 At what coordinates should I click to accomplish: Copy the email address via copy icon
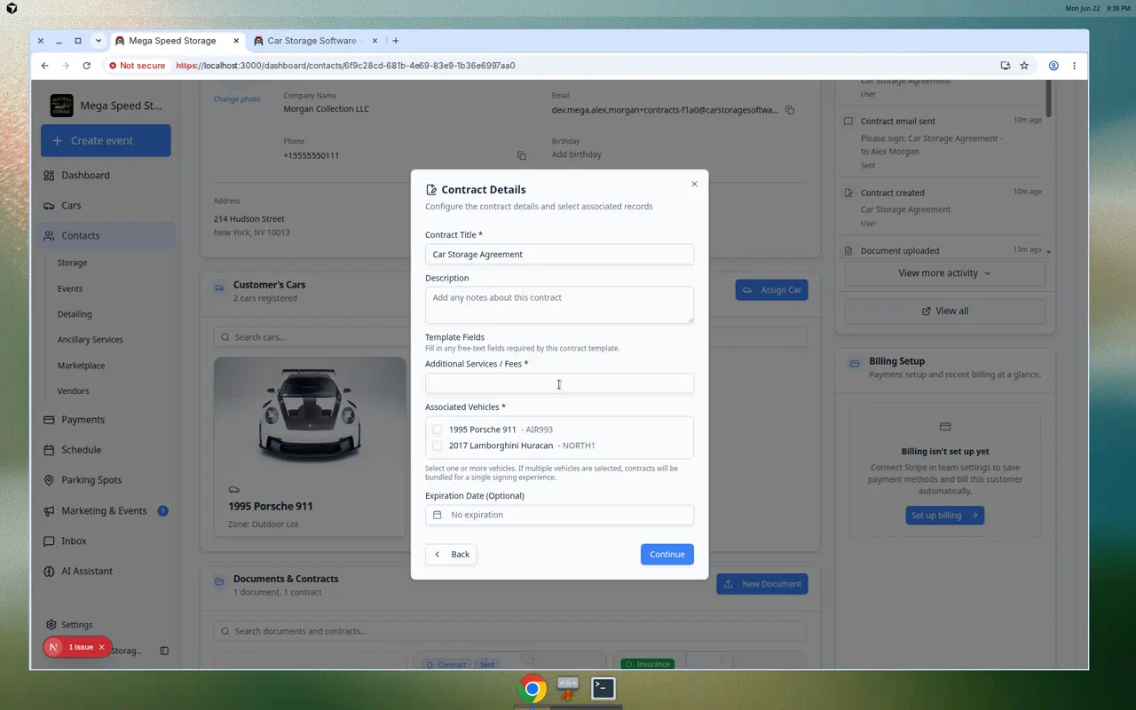pyautogui.click(x=790, y=110)
